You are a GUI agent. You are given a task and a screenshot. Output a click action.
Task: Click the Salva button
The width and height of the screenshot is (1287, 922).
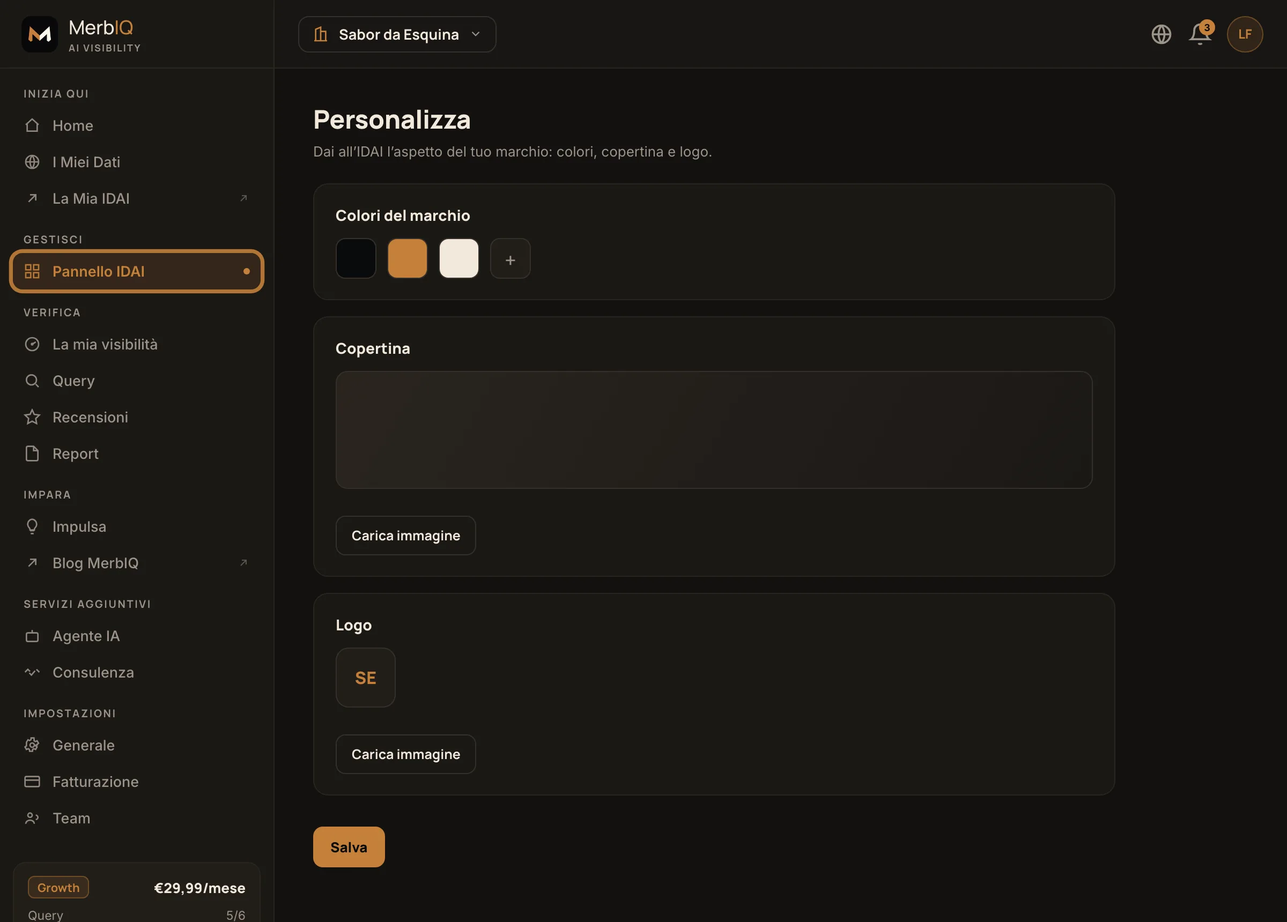click(349, 846)
